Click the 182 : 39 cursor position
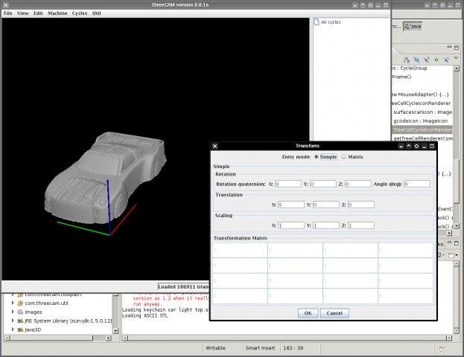The width and height of the screenshot is (464, 357). coord(293,348)
